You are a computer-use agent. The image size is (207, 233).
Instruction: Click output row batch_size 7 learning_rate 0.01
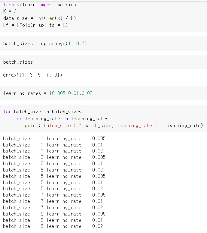click(53, 201)
